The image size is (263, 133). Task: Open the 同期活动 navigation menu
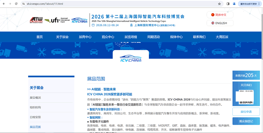(x=154, y=37)
